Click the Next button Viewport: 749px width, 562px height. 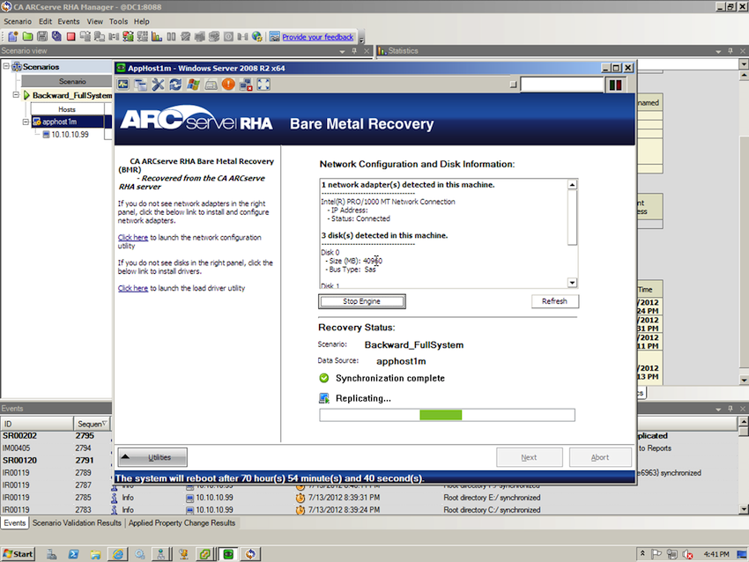[530, 457]
